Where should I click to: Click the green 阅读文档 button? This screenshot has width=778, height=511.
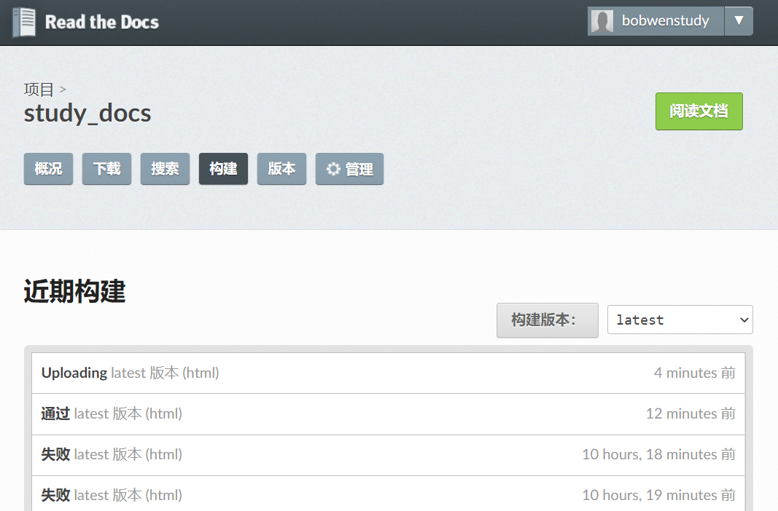[699, 111]
